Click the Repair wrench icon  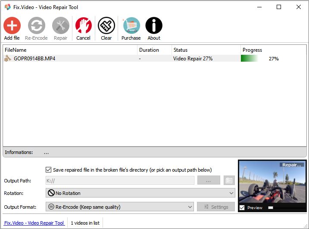click(x=61, y=25)
